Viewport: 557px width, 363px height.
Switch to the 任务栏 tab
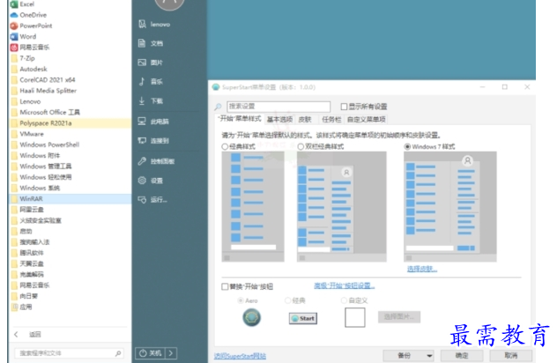coord(331,119)
